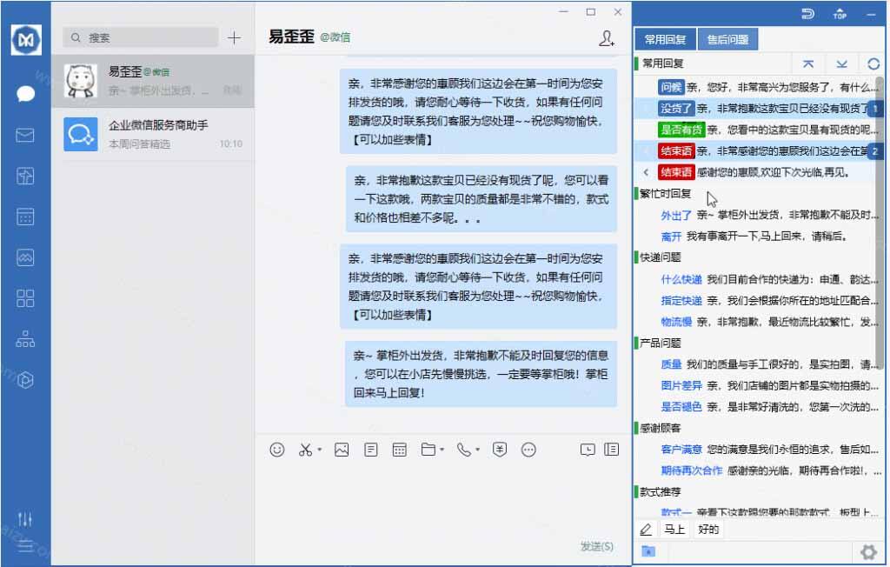The height and width of the screenshot is (567, 890).
Task: Click the search box in conversation list
Action: pos(141,37)
